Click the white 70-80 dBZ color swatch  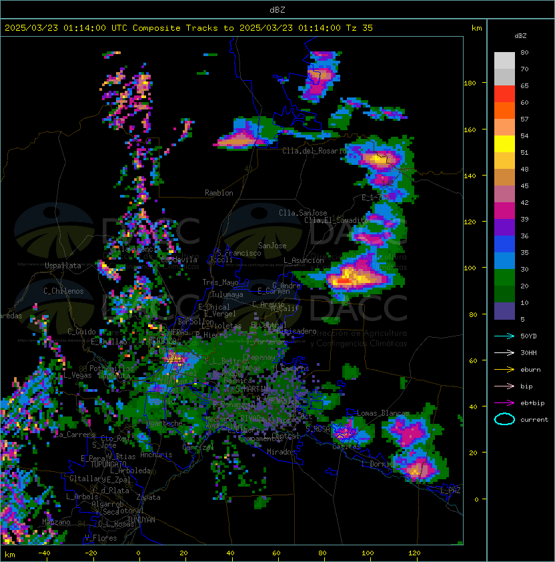(x=504, y=60)
